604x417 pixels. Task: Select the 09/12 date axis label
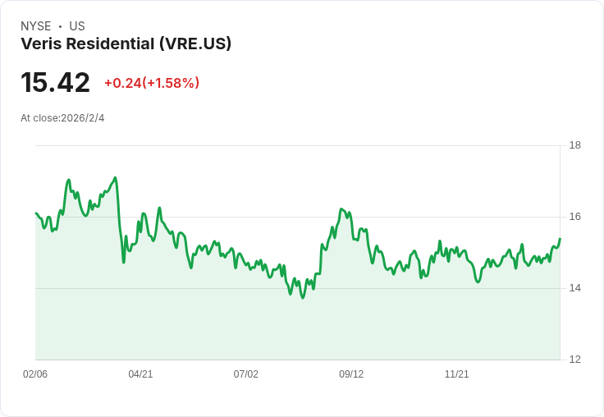(351, 374)
